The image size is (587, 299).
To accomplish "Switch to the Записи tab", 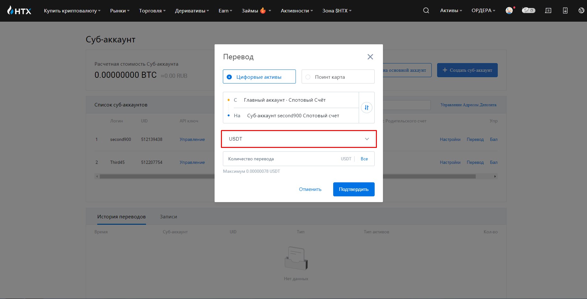I will 168,216.
